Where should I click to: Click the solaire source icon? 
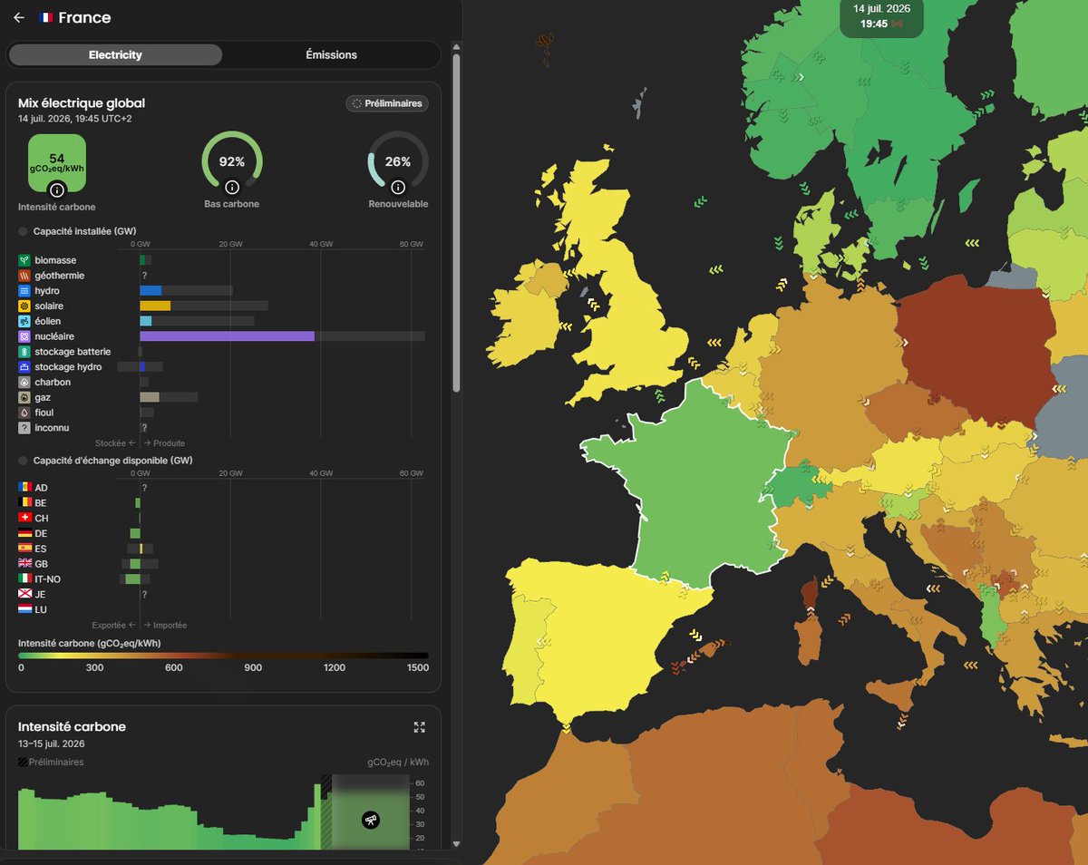24,306
